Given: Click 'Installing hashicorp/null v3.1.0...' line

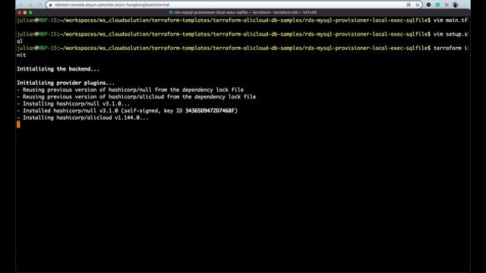Looking at the screenshot, I should pyautogui.click(x=74, y=104).
